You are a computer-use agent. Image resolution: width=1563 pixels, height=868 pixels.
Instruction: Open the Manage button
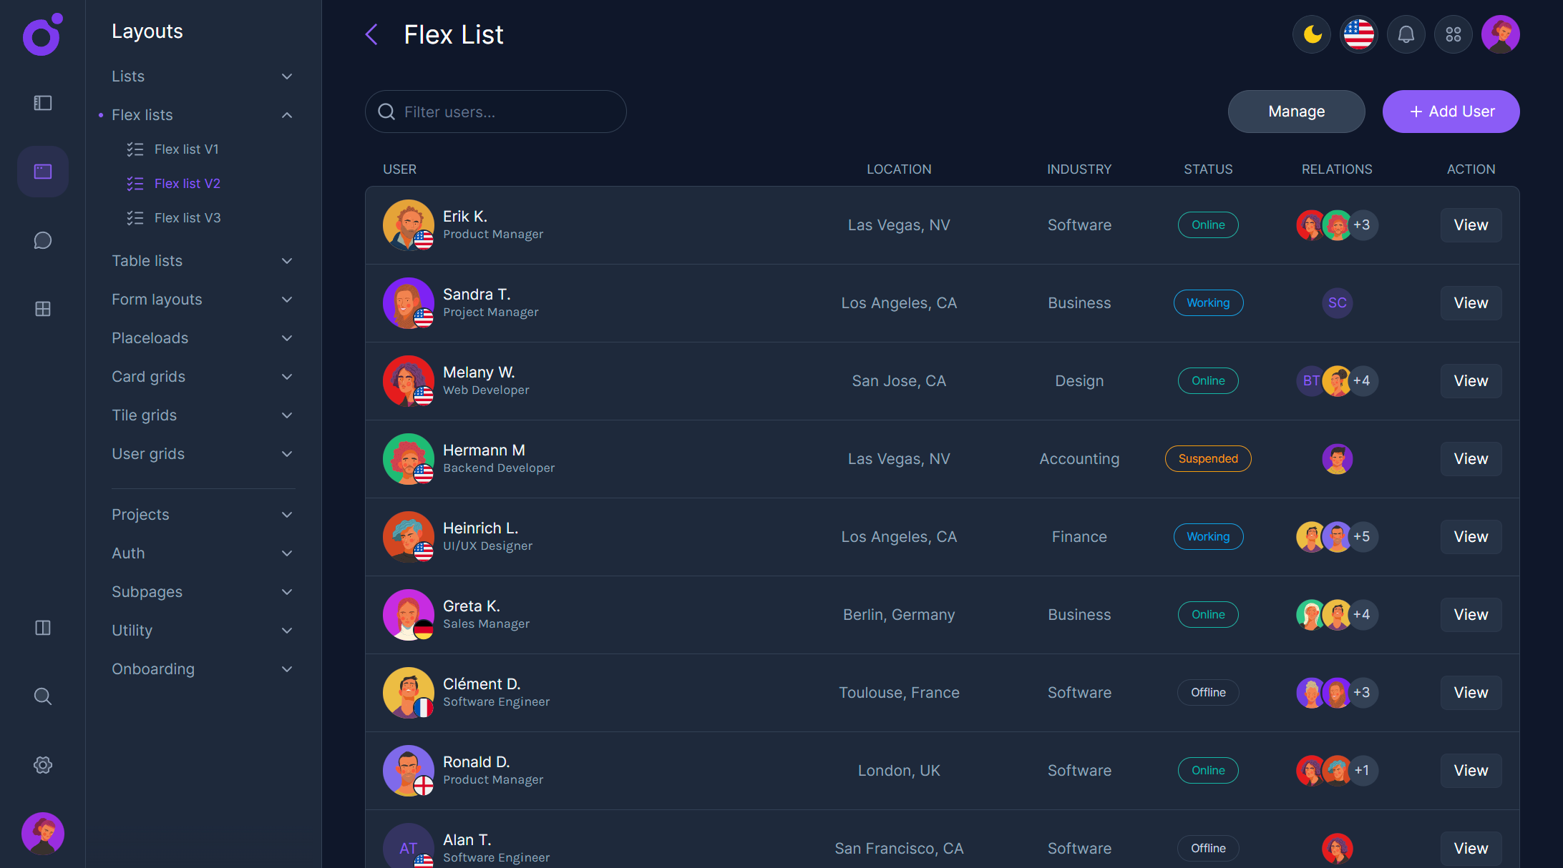[1296, 112]
